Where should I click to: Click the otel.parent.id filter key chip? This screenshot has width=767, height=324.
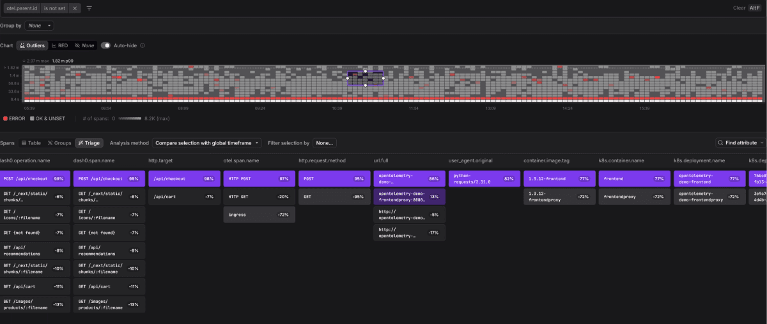[x=21, y=8]
